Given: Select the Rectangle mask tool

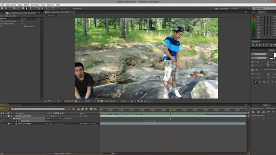Looking at the screenshot, I should click(x=23, y=9).
